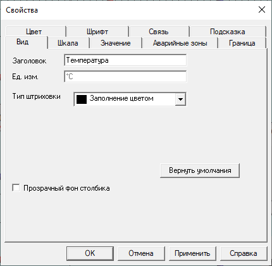This screenshot has height=266, width=272.
Task: Select the Связь tab
Action: click(159, 32)
